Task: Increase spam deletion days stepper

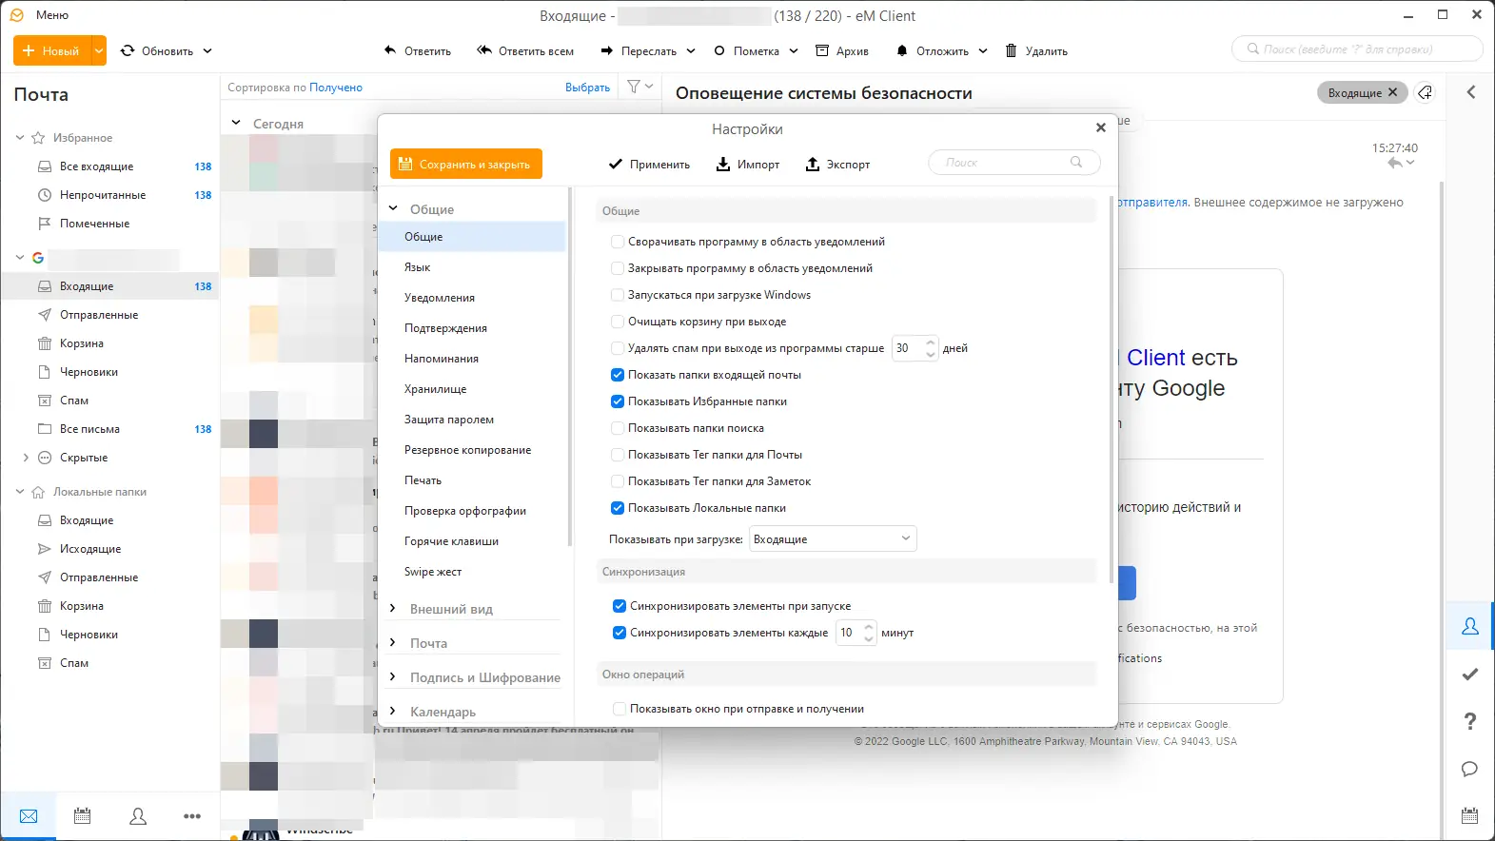Action: click(x=931, y=342)
